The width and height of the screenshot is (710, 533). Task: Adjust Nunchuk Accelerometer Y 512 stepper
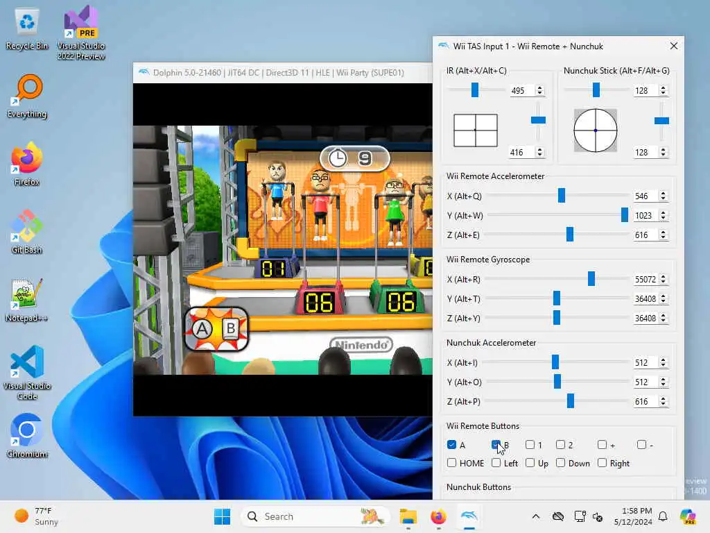coord(663,382)
